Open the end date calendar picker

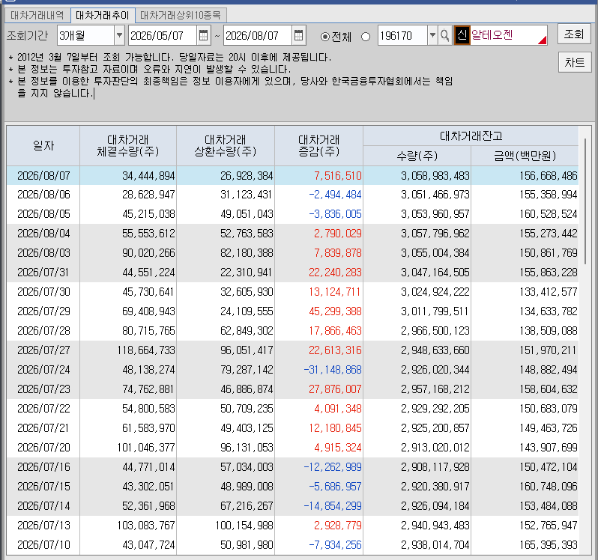coord(298,35)
